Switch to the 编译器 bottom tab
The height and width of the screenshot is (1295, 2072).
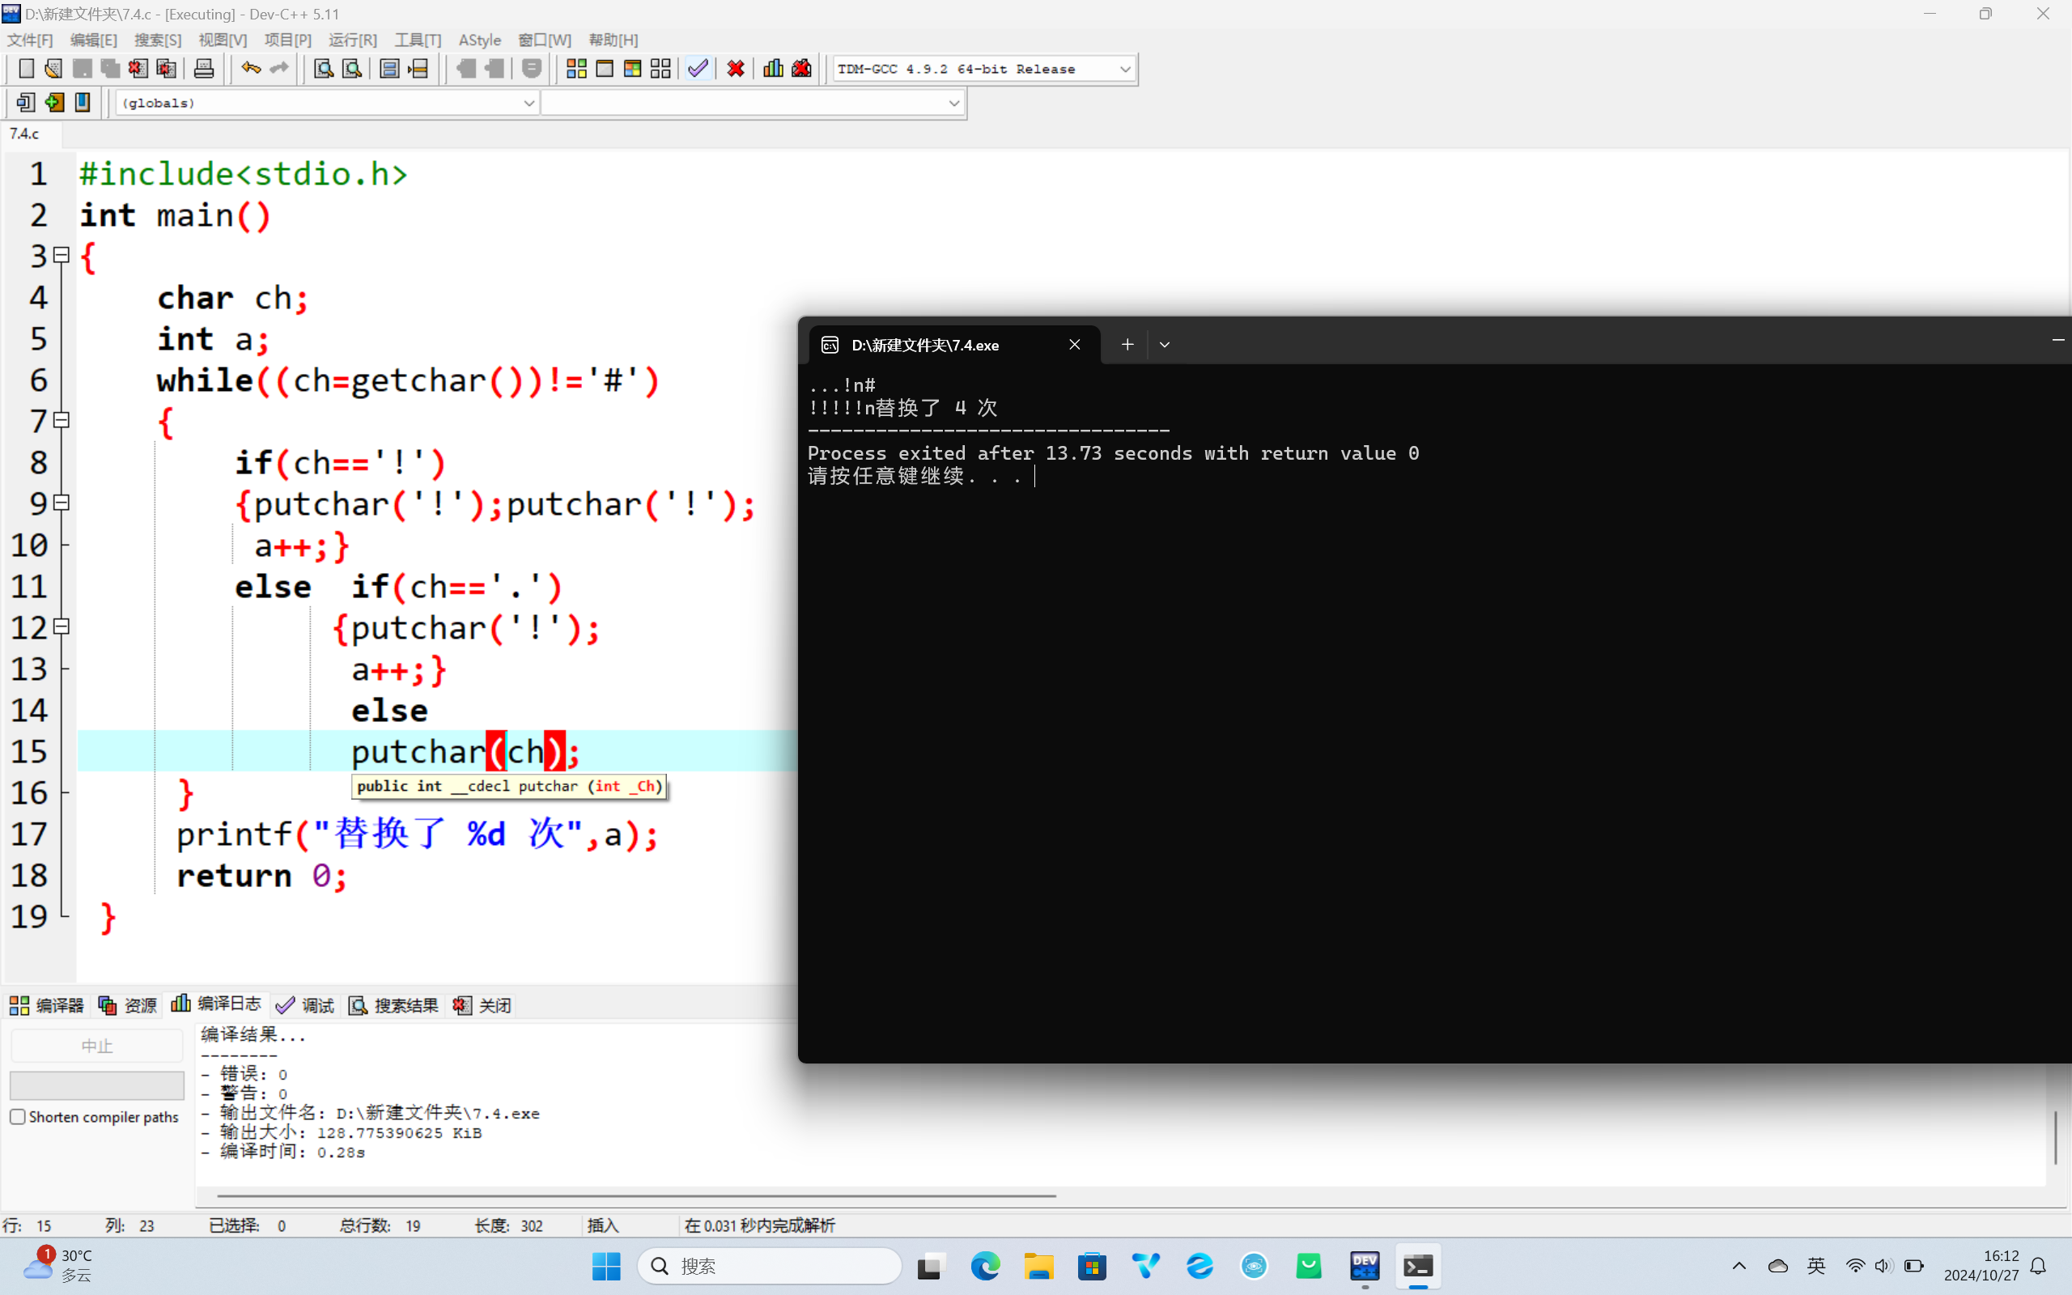47,1005
